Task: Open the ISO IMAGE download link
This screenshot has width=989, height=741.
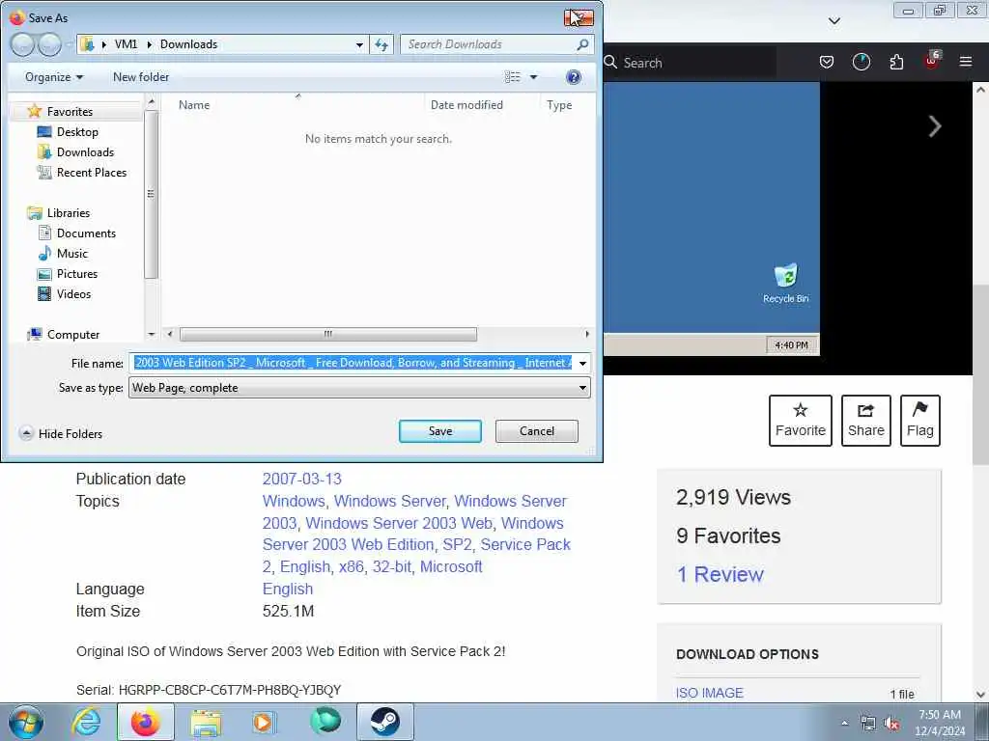Action: coord(710,693)
